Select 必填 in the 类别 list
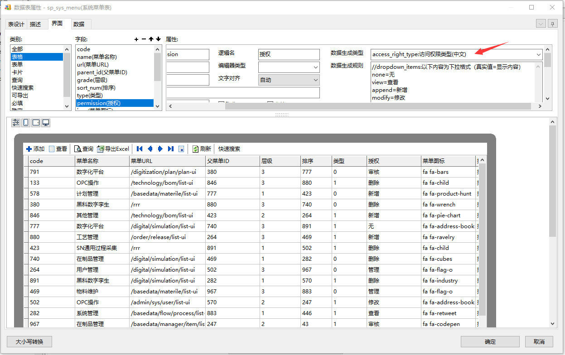The width and height of the screenshot is (565, 355). [37, 103]
